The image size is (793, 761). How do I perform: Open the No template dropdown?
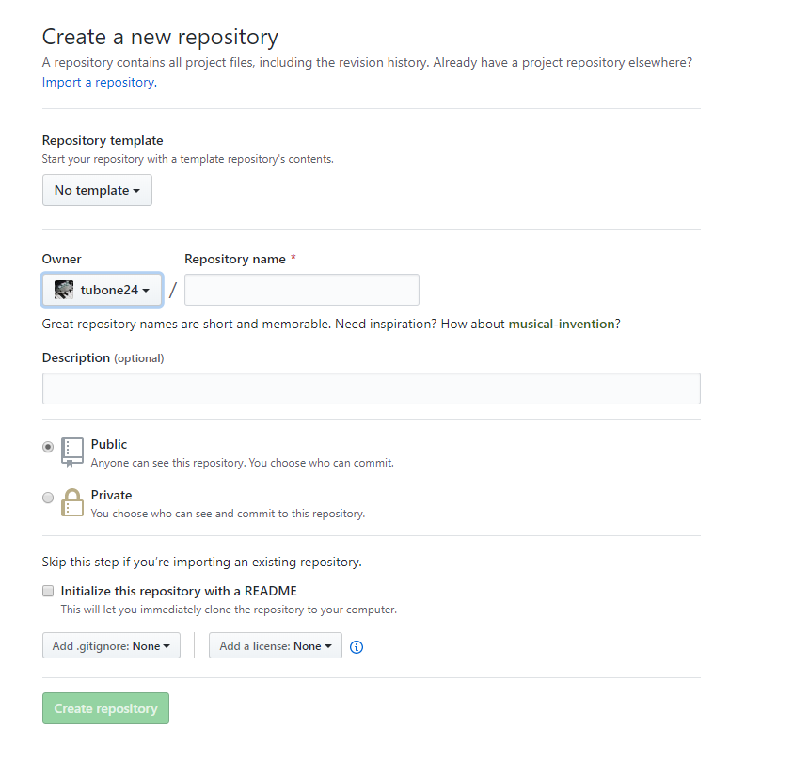[x=97, y=190]
